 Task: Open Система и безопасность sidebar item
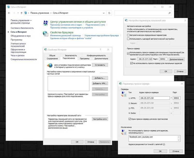point(22,28)
